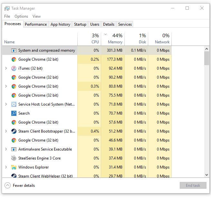Click the process list scroll up arrow

pyautogui.click(x=207, y=49)
